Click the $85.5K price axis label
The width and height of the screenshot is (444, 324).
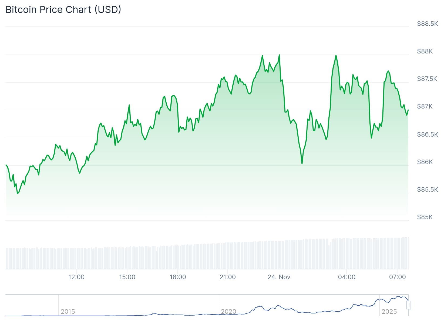[x=427, y=190]
